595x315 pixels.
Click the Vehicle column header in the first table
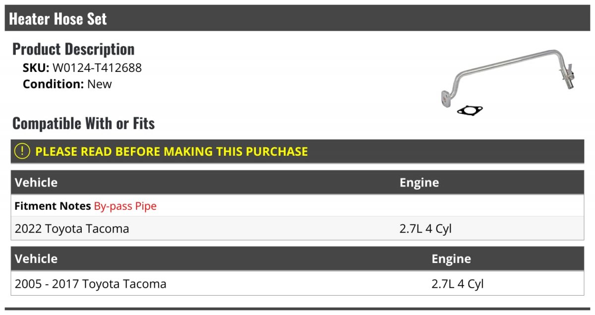click(36, 183)
